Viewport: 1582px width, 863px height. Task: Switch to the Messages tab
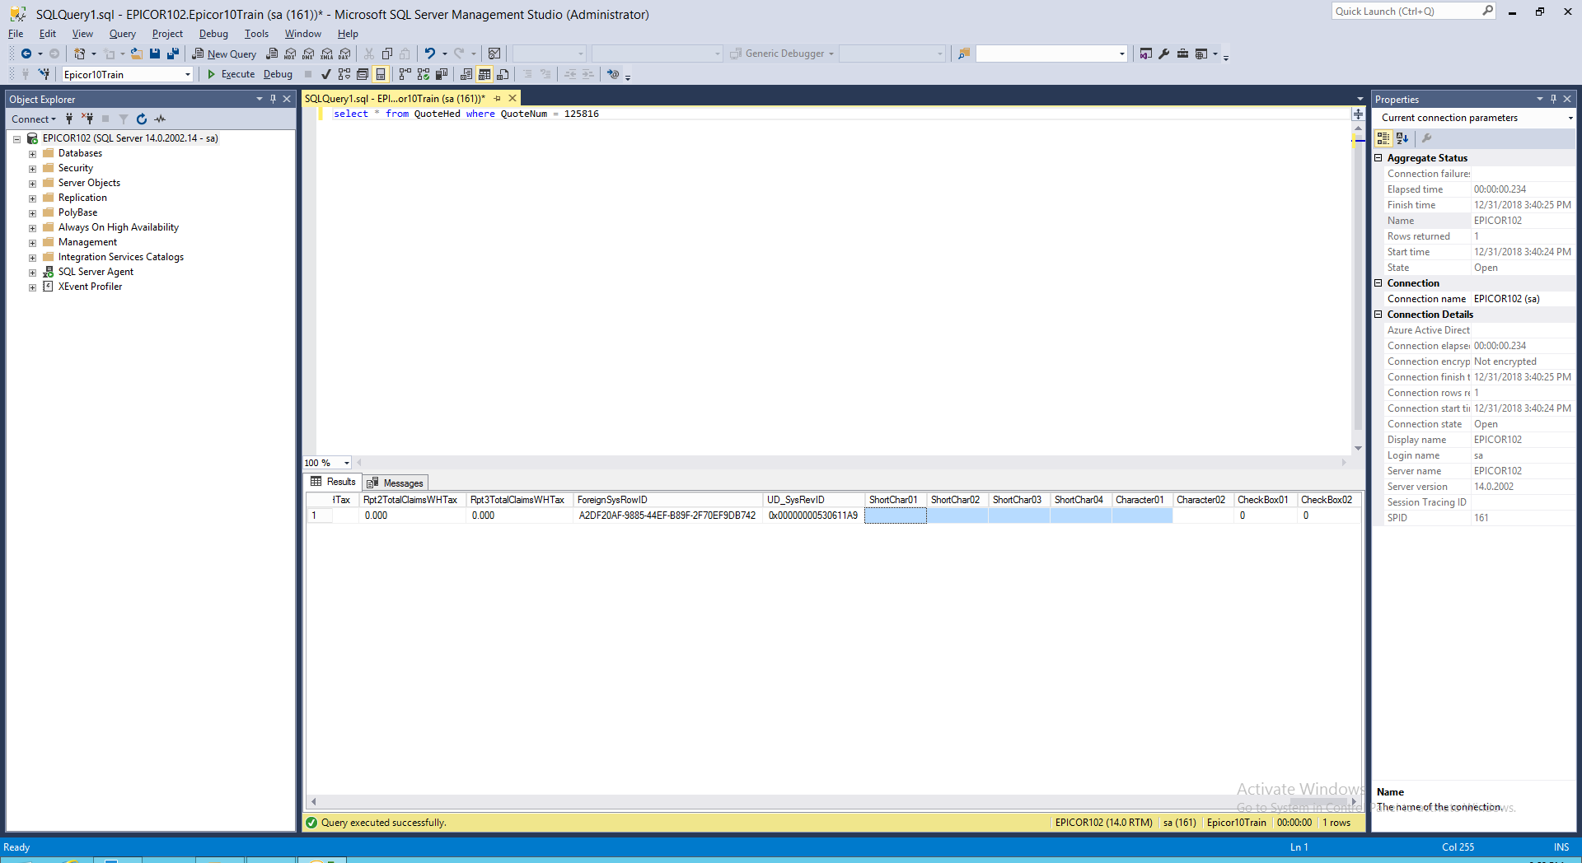pos(395,483)
